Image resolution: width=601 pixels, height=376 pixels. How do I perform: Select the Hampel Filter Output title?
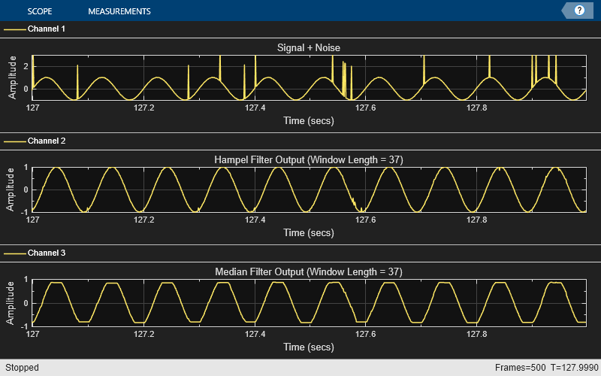click(x=309, y=159)
